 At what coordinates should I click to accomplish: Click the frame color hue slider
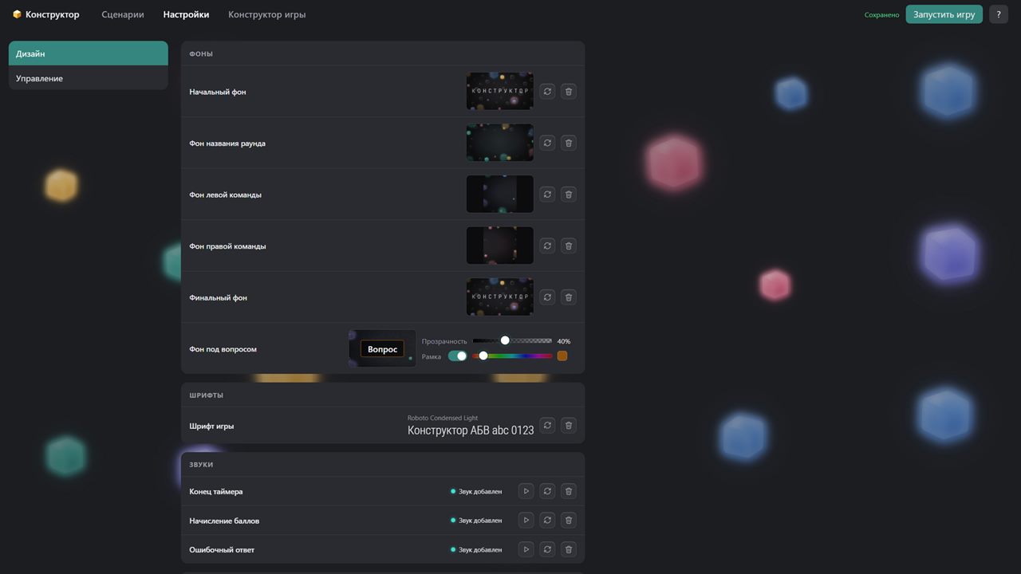coord(512,356)
